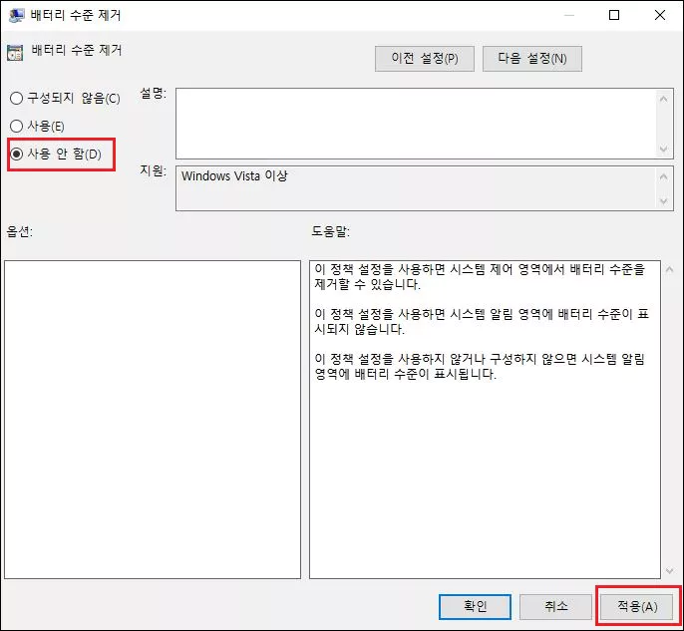Click the 다음 설정(N) button
The height and width of the screenshot is (631, 684).
coord(532,59)
